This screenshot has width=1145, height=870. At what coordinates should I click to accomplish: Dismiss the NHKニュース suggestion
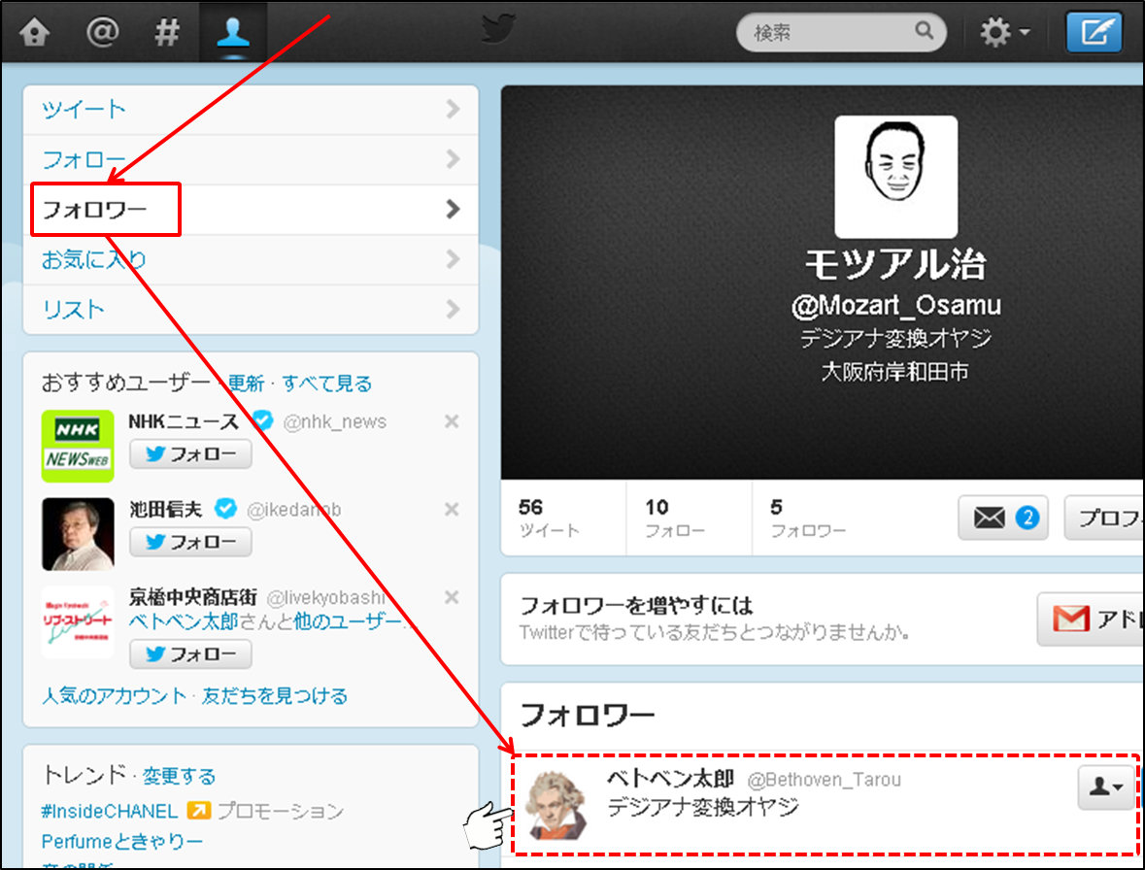(451, 421)
